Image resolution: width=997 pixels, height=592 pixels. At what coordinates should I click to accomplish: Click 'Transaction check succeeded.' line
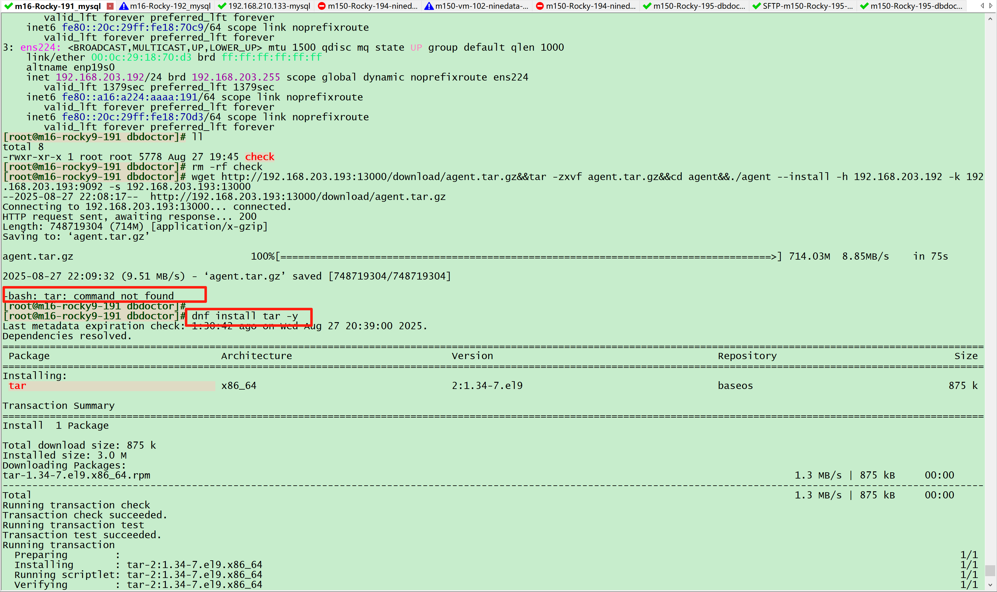point(85,515)
